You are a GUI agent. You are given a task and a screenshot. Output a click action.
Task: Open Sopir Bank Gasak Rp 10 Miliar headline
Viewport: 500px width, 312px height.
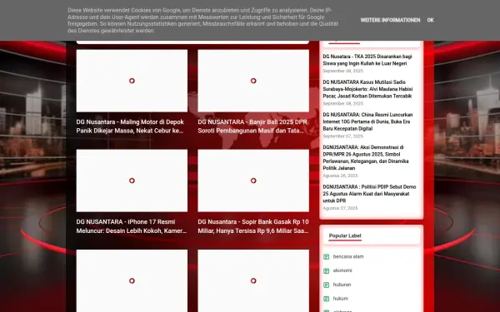(x=253, y=226)
